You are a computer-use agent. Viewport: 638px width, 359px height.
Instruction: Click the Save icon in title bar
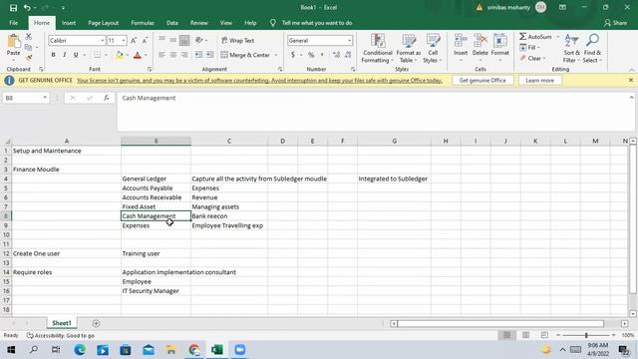coord(13,8)
